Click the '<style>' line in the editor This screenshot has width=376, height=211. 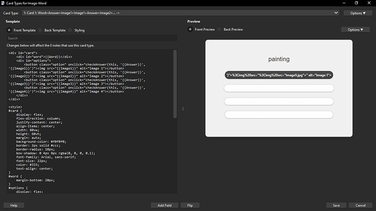[x=15, y=107]
